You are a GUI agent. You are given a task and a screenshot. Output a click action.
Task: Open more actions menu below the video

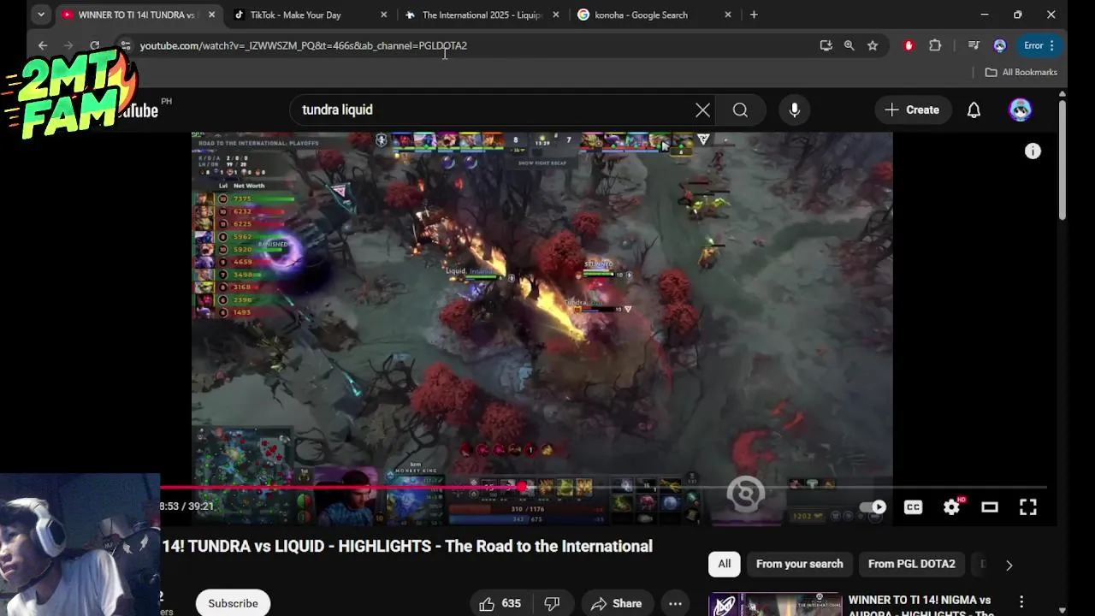pos(675,603)
